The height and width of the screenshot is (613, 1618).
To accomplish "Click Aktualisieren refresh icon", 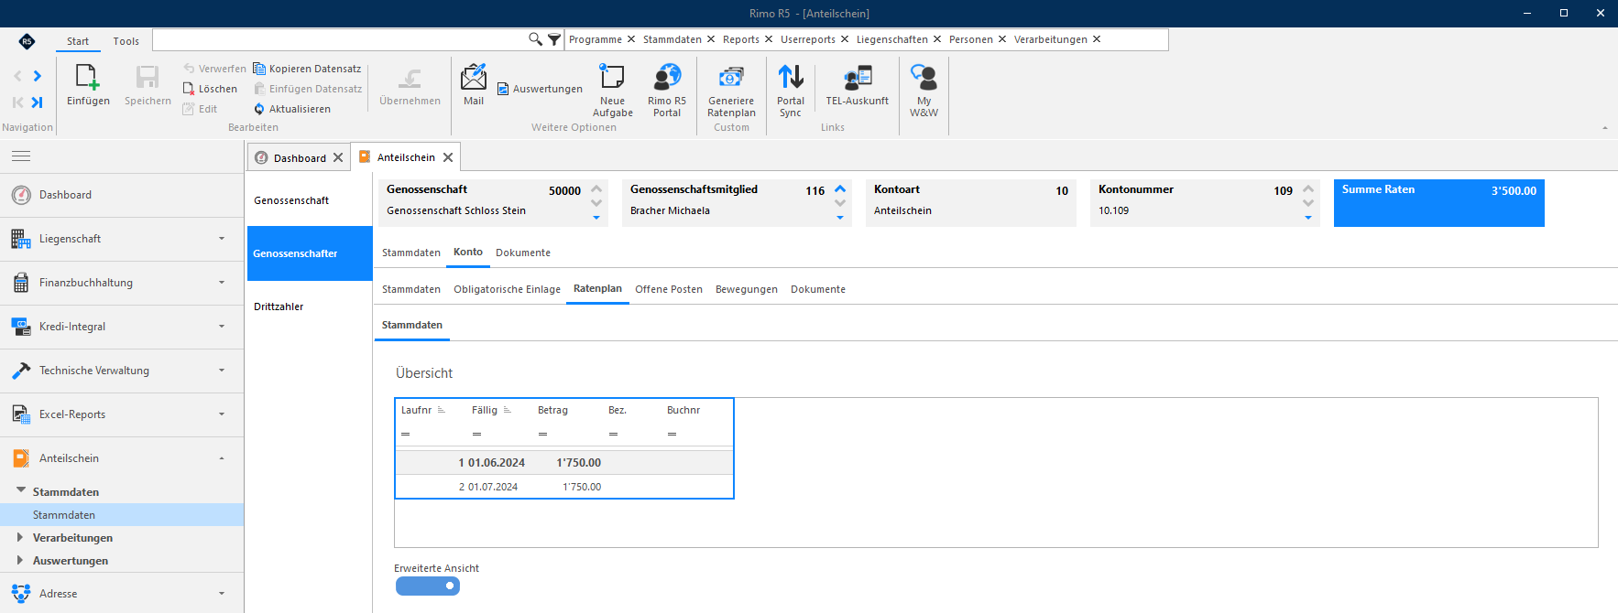I will [x=259, y=109].
